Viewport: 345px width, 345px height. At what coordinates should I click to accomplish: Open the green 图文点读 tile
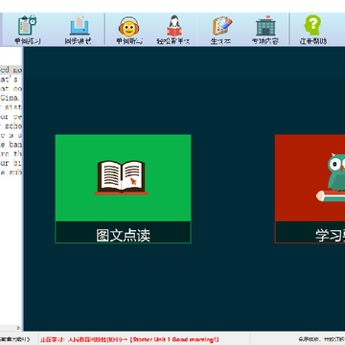pyautogui.click(x=123, y=189)
